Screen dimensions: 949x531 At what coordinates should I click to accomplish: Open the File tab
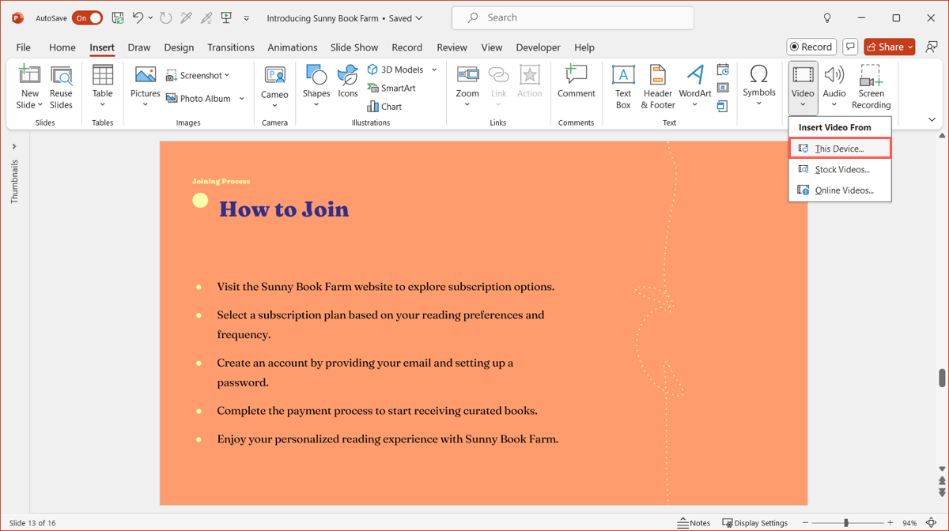pyautogui.click(x=24, y=47)
